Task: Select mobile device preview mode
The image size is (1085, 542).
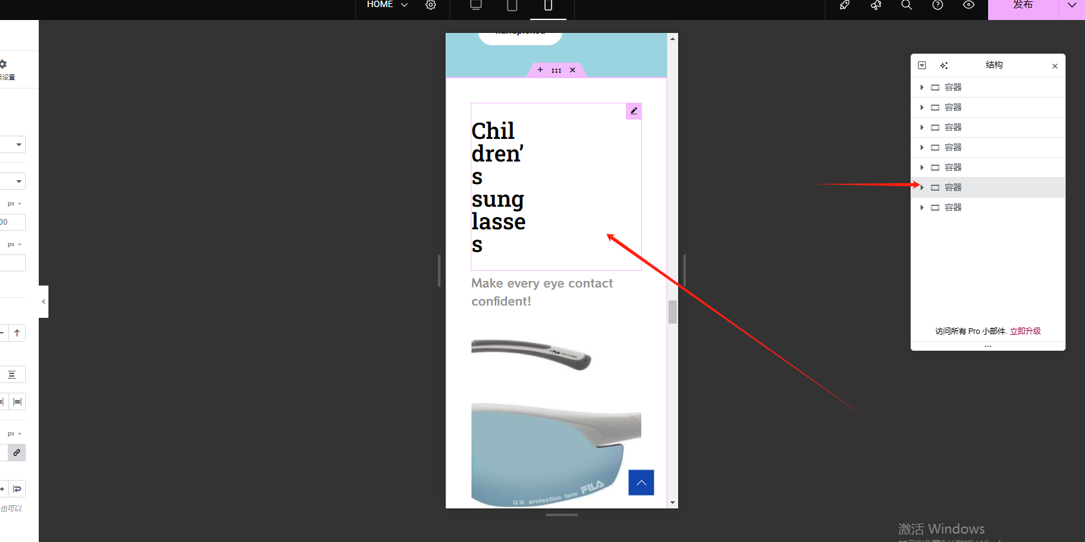Action: (x=548, y=5)
